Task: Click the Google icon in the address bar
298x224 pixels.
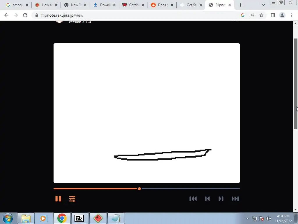Action: tap(242, 15)
